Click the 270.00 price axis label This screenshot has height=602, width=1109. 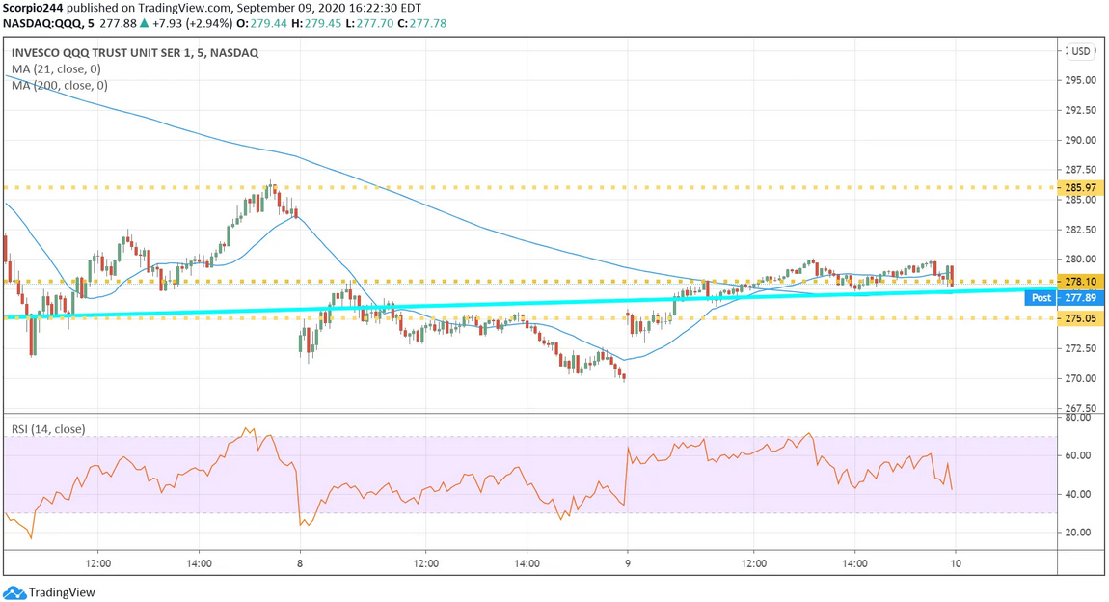coord(1081,378)
